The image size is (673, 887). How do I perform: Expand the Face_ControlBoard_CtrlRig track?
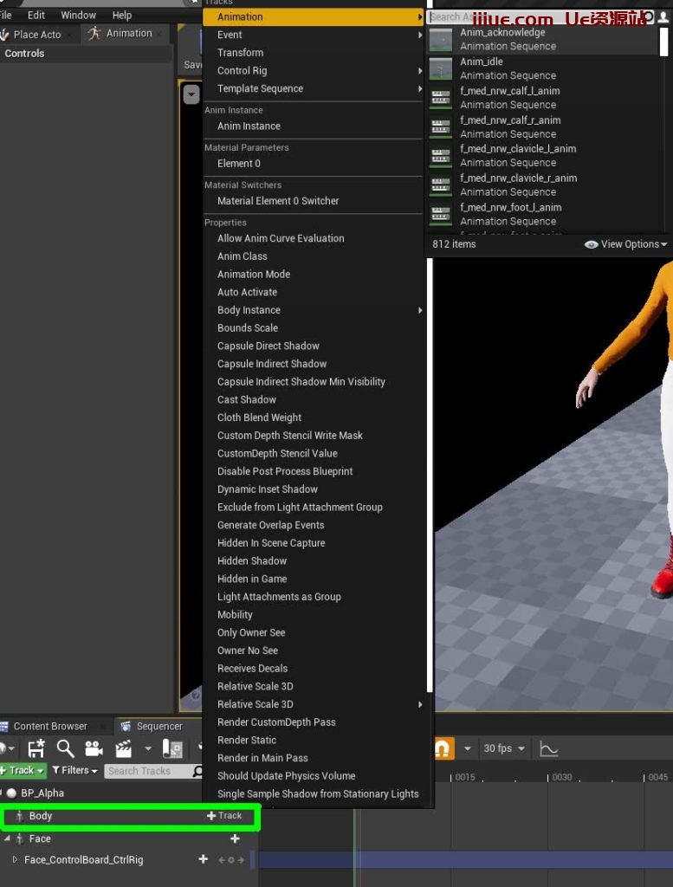click(15, 859)
